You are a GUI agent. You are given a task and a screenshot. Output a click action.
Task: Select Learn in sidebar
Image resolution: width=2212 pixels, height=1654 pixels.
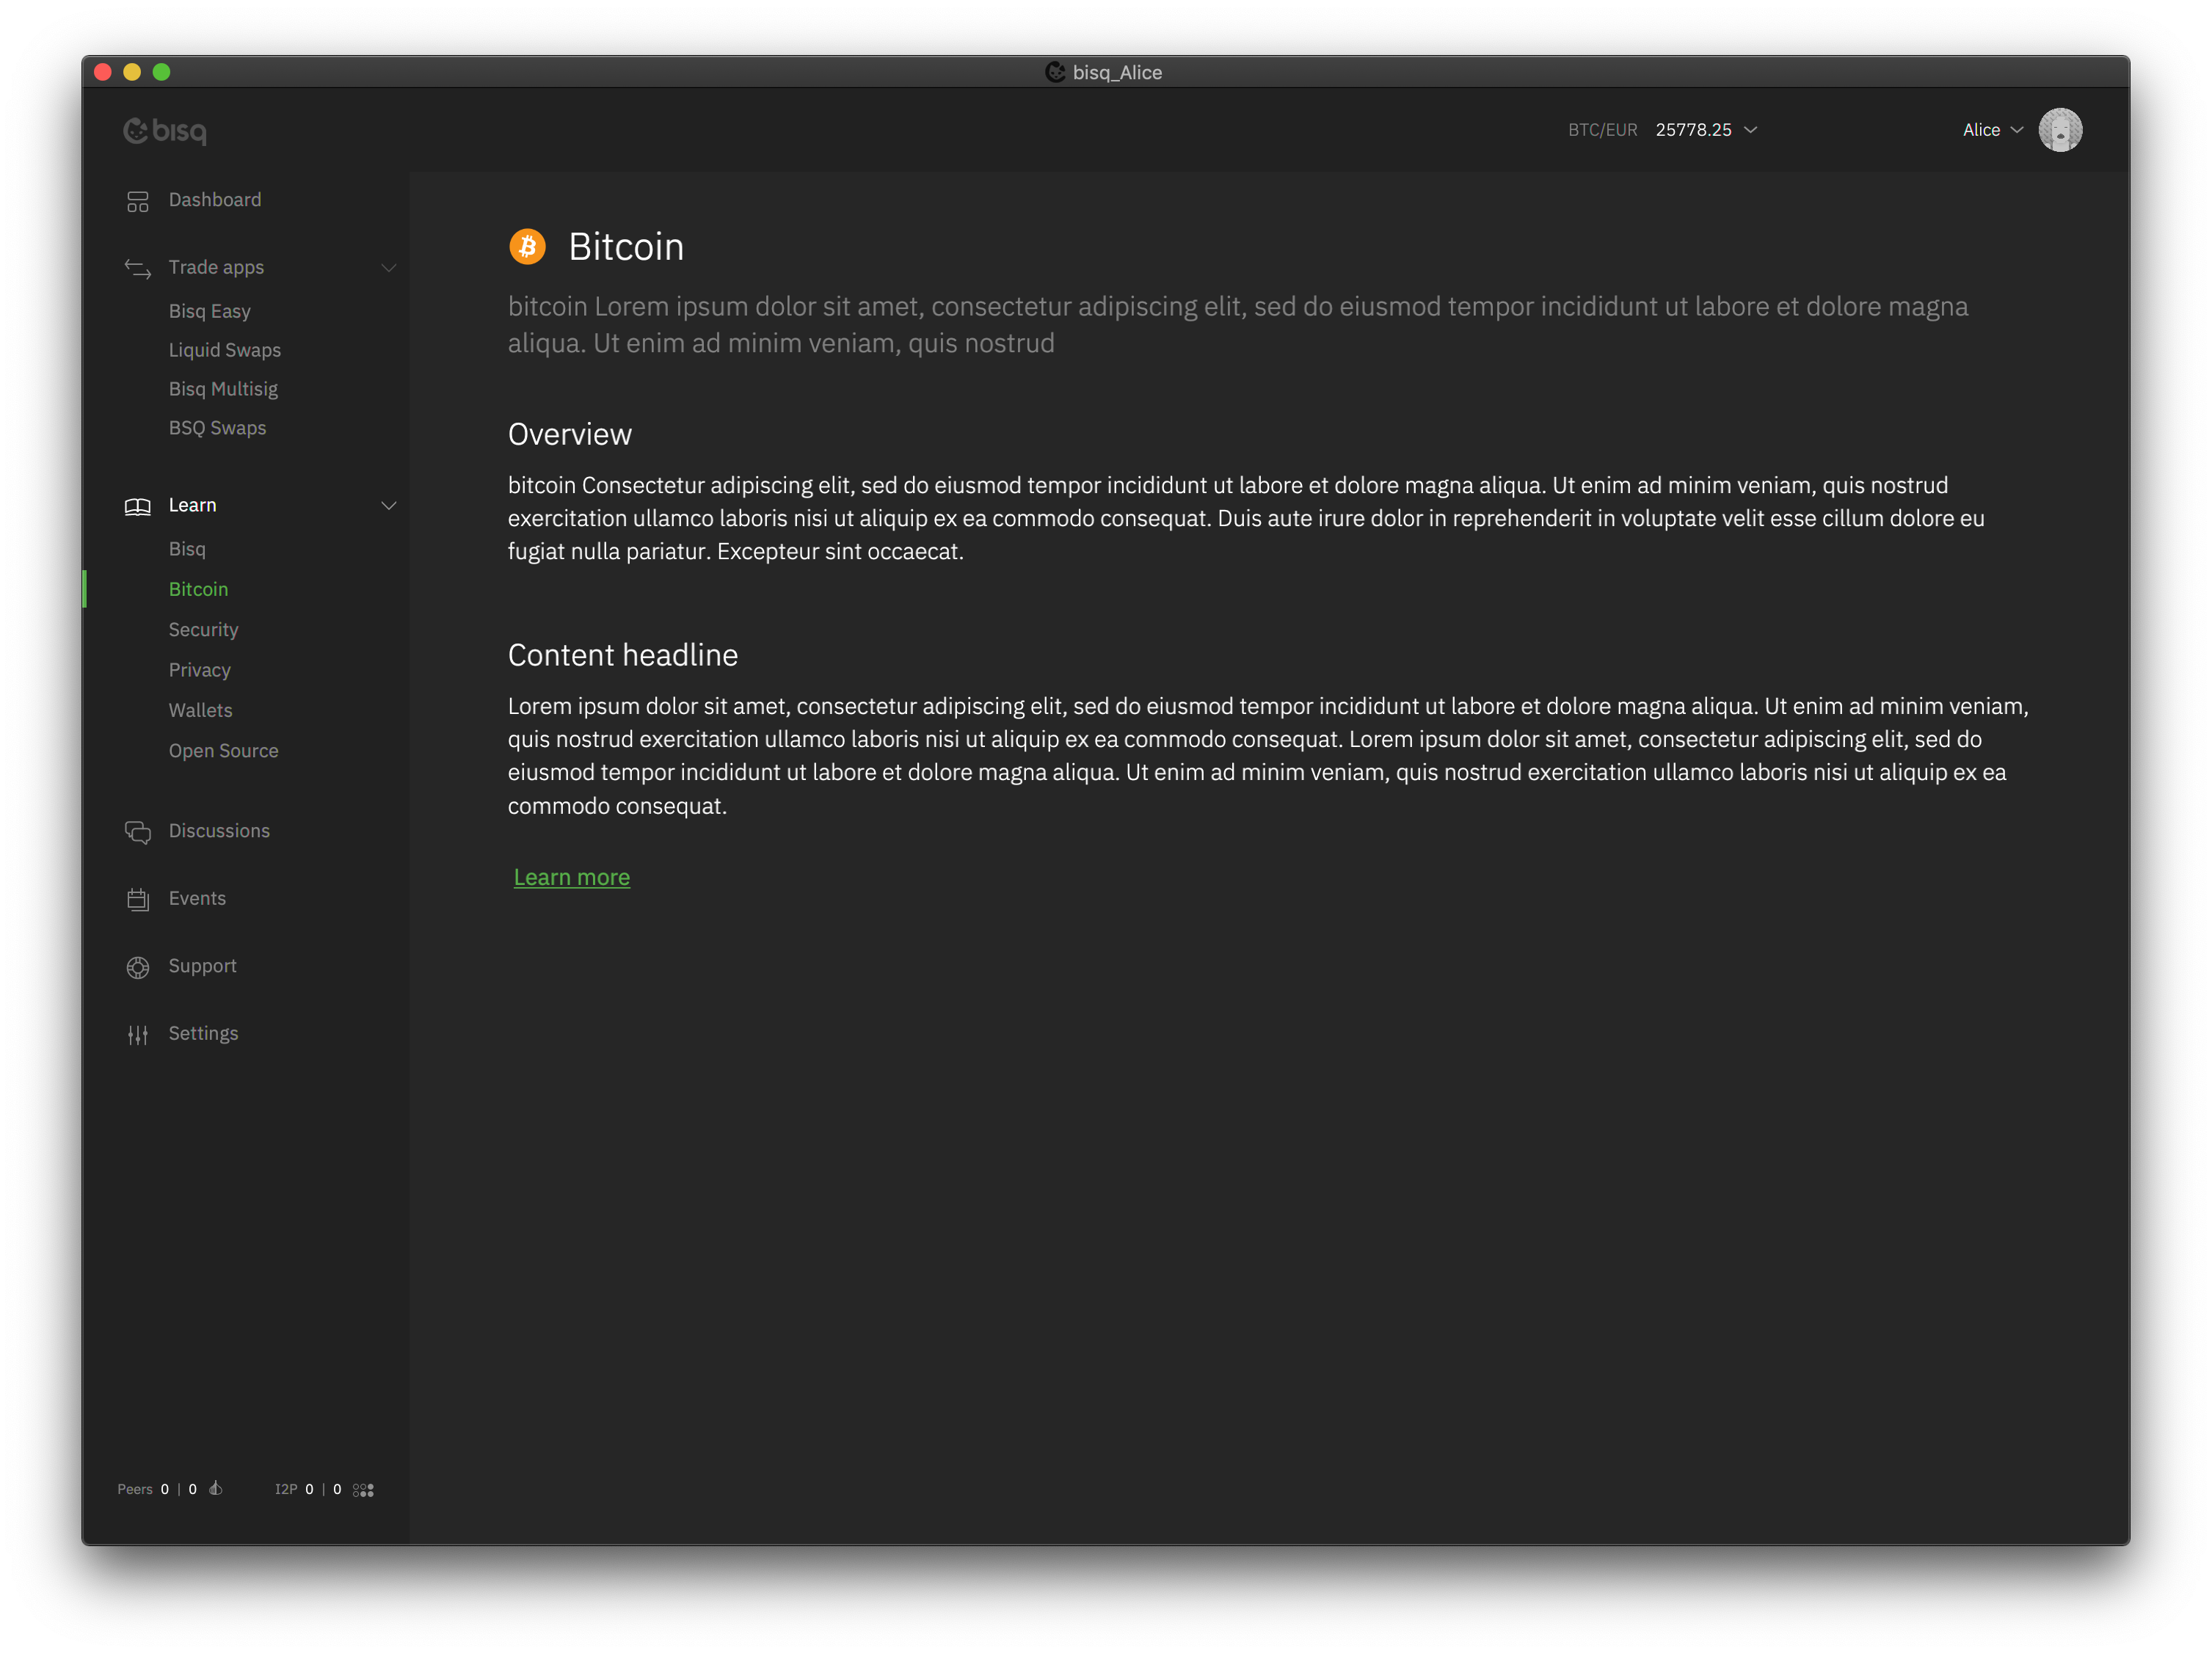coord(192,505)
